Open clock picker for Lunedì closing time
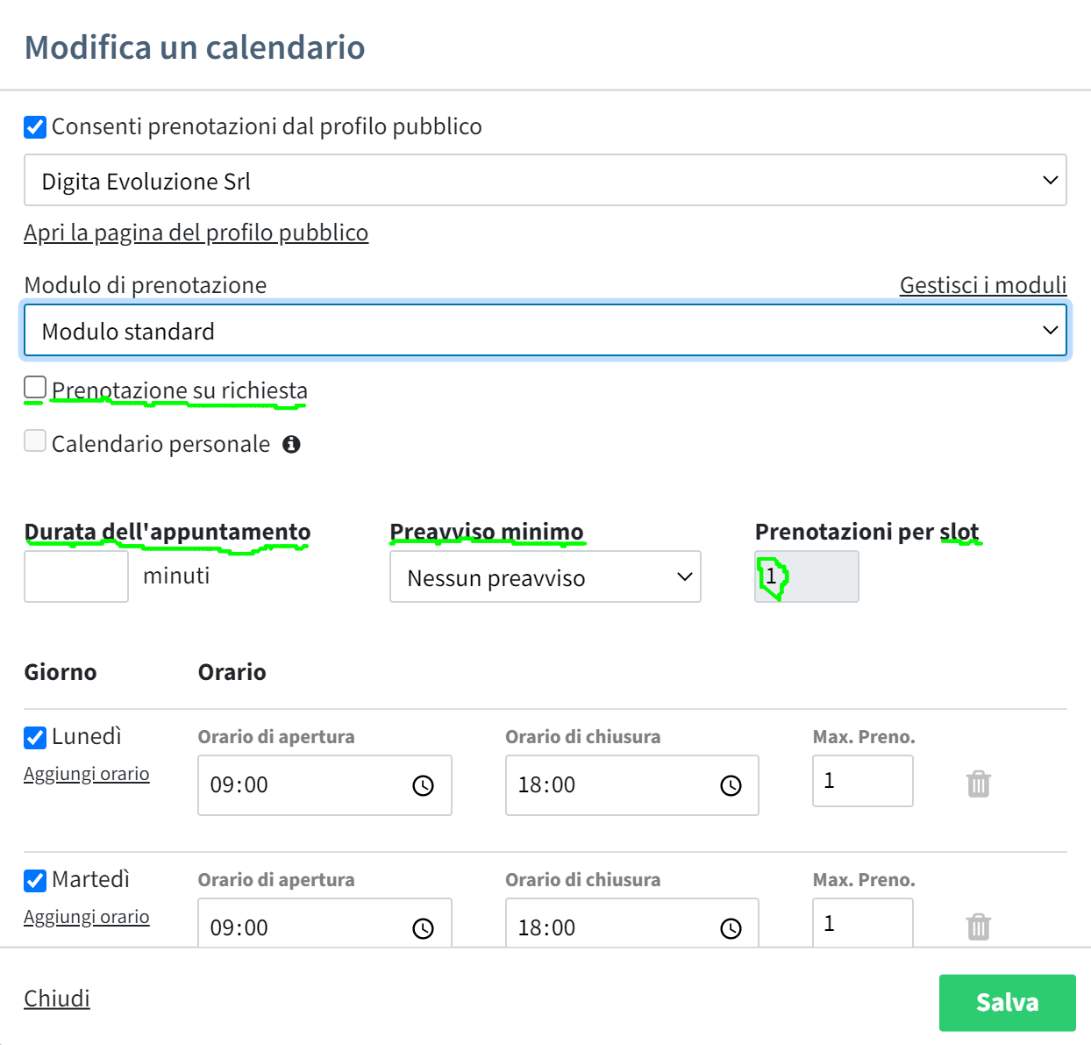This screenshot has width=1091, height=1045. [x=731, y=785]
